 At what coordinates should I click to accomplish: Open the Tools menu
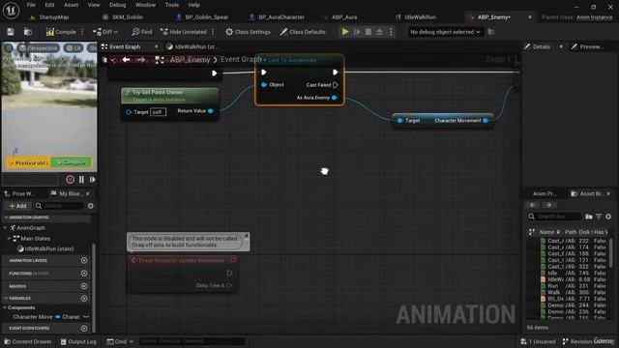tap(172, 5)
